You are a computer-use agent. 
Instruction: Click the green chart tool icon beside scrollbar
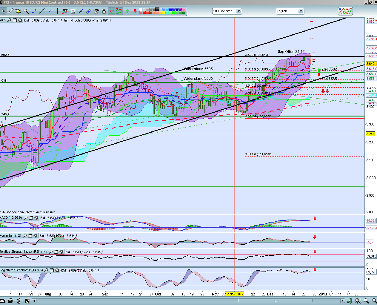[x=350, y=301]
